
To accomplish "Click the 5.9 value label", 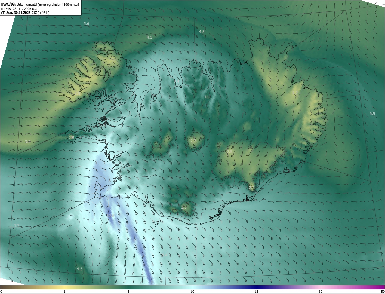I will [x=372, y=113].
